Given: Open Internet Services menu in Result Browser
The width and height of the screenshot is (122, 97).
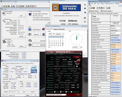Looking at the screenshot, I should [x=110, y=4].
